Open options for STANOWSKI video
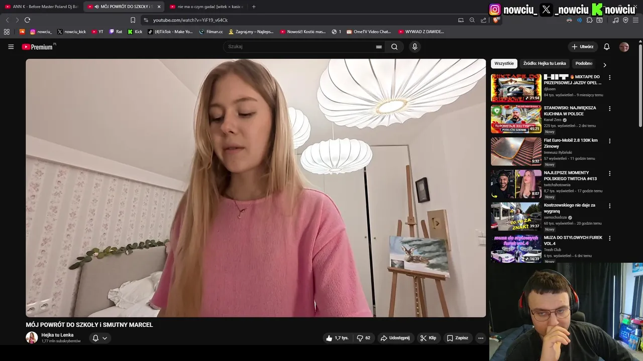 tap(609, 109)
